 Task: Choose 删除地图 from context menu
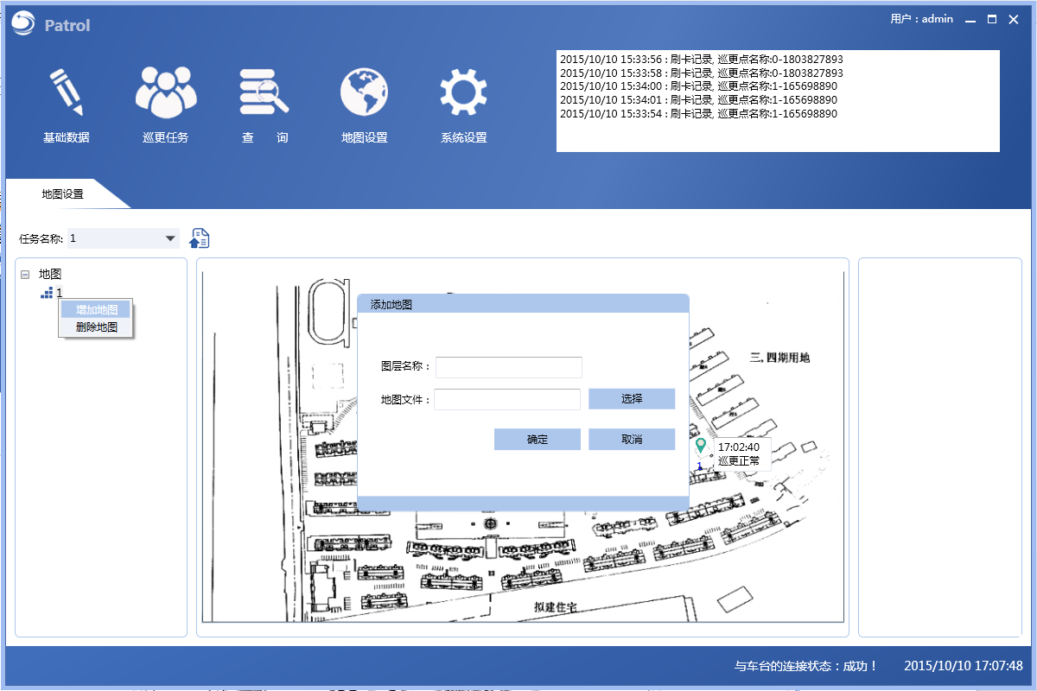click(x=96, y=327)
